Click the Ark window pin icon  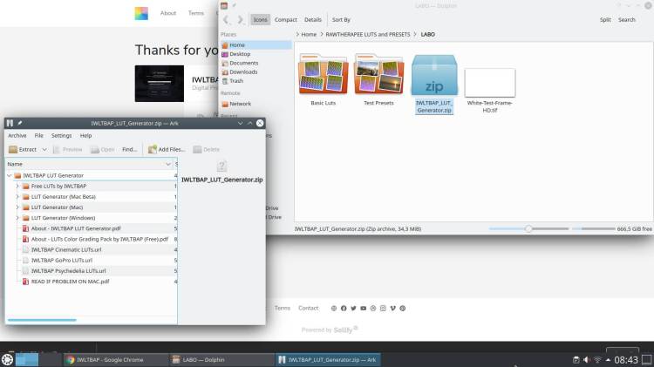tap(19, 123)
